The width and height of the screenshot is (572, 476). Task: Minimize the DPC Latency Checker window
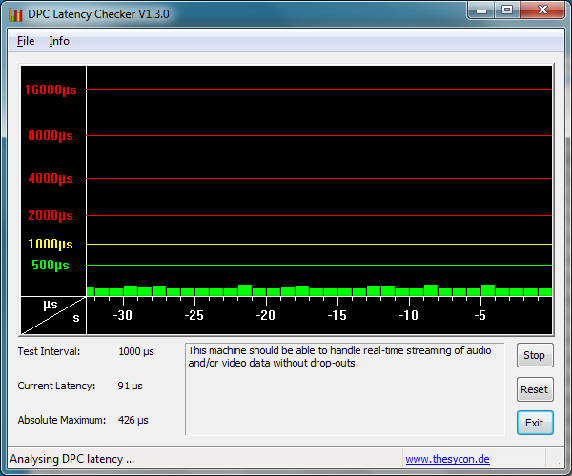click(480, 10)
